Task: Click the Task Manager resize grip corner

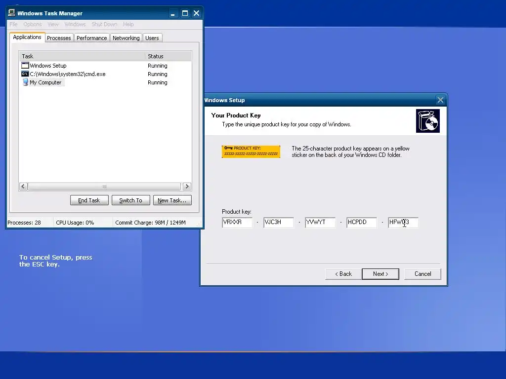Action: (200, 224)
